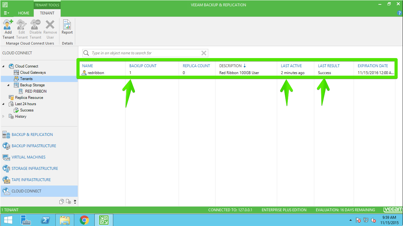Click 'Red Ribbon 100GB User' description cell
Image resolution: width=403 pixels, height=226 pixels.
coord(239,73)
